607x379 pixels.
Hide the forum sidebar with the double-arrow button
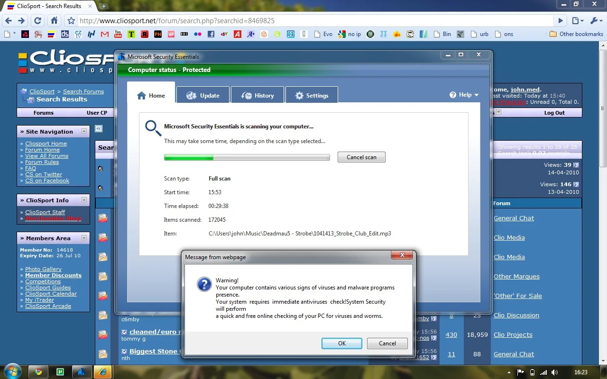pos(99,128)
